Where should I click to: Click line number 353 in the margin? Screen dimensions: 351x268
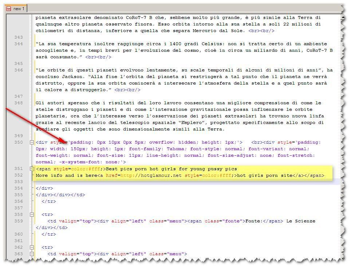[x=18, y=182]
